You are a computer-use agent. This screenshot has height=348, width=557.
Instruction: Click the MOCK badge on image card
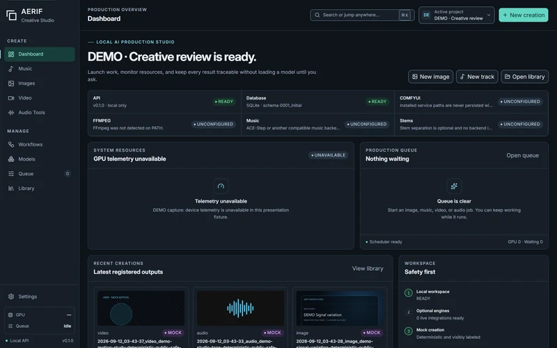[372, 333]
